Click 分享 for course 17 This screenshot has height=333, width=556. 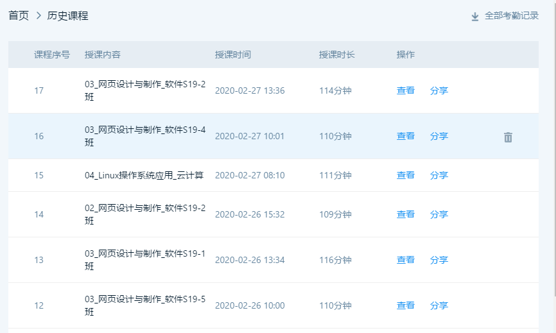439,90
